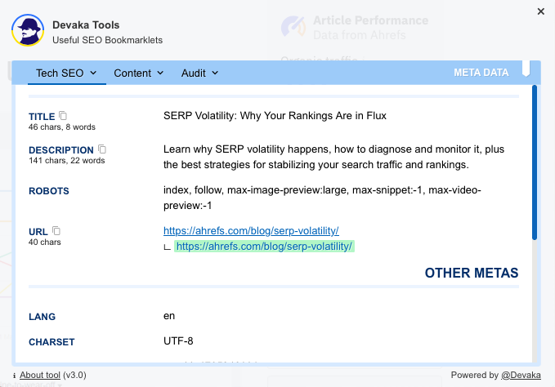Image resolution: width=555 pixels, height=387 pixels.
Task: Click the CHARSET label
Action: pyautogui.click(x=51, y=342)
